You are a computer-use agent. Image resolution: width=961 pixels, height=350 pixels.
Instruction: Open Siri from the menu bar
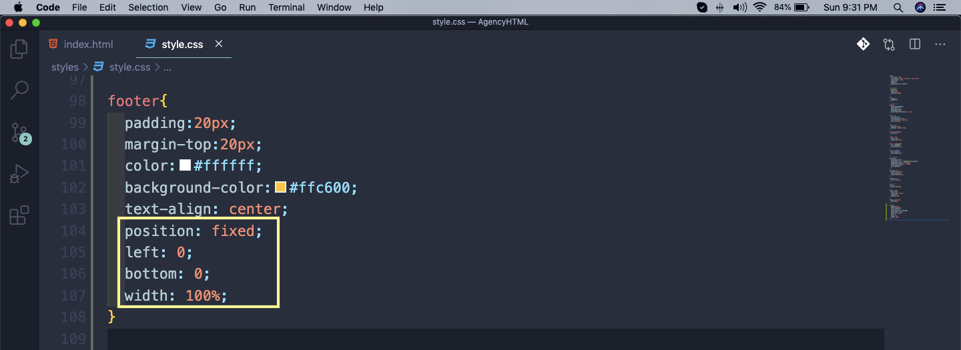tap(921, 7)
